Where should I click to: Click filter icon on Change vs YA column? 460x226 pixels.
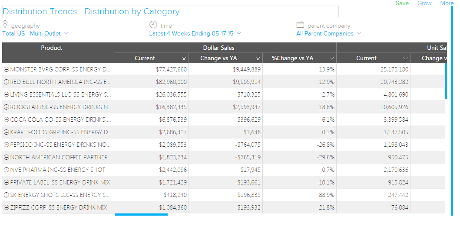tap(258, 58)
